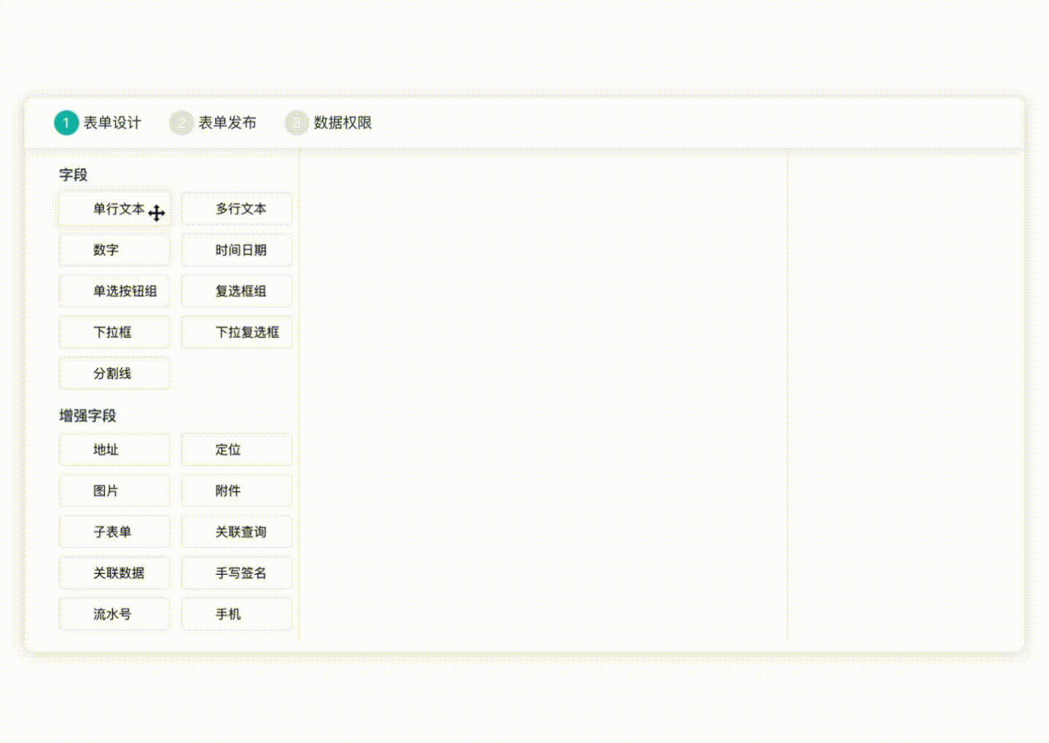This screenshot has width=1049, height=743.
Task: Choose the 时间日期 field
Action: click(x=237, y=250)
